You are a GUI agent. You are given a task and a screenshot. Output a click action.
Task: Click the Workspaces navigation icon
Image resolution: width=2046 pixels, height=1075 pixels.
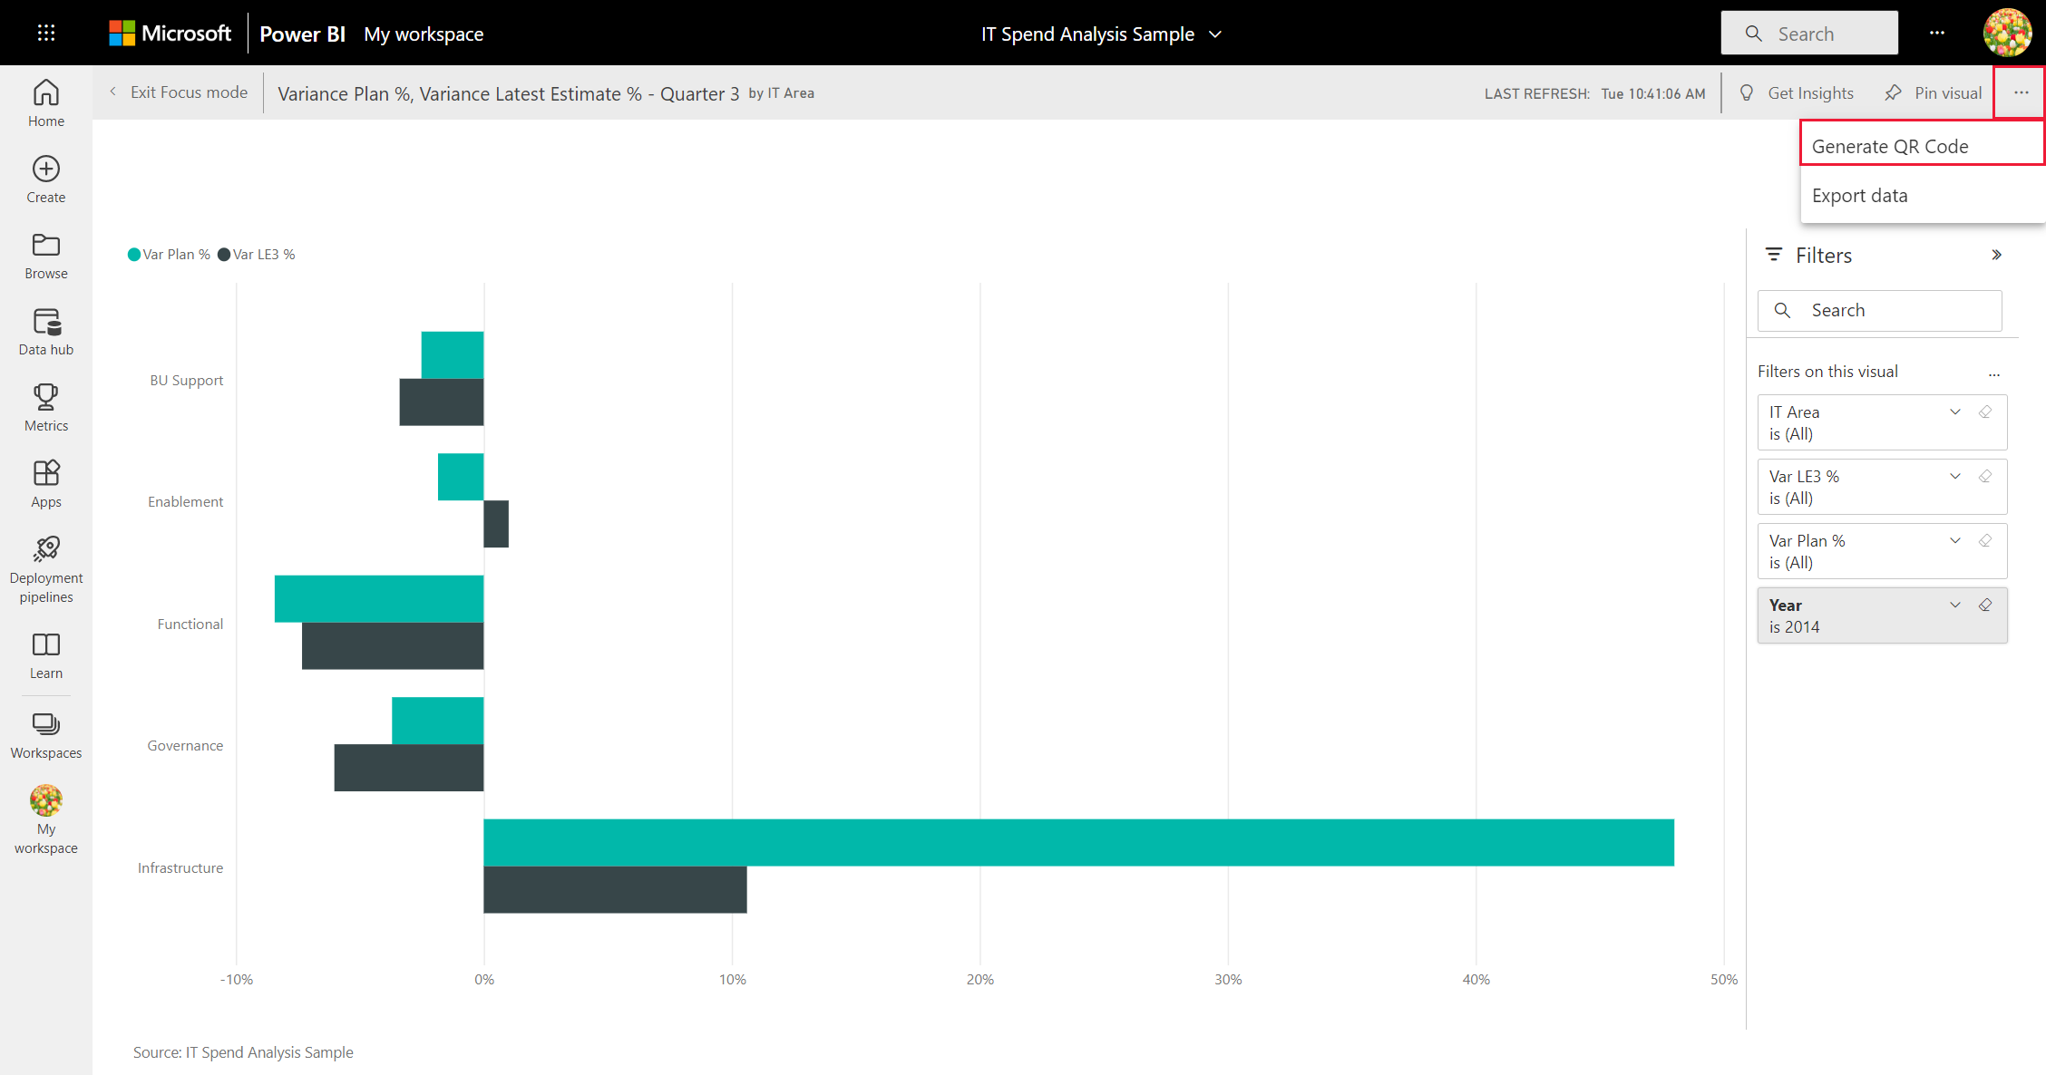coord(46,723)
